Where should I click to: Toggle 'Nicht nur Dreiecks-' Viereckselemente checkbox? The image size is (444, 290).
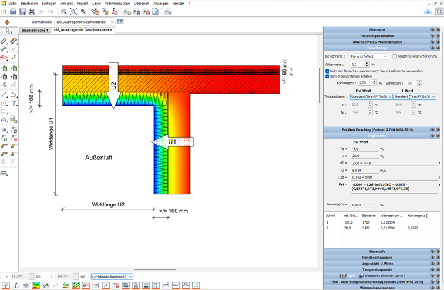327,71
